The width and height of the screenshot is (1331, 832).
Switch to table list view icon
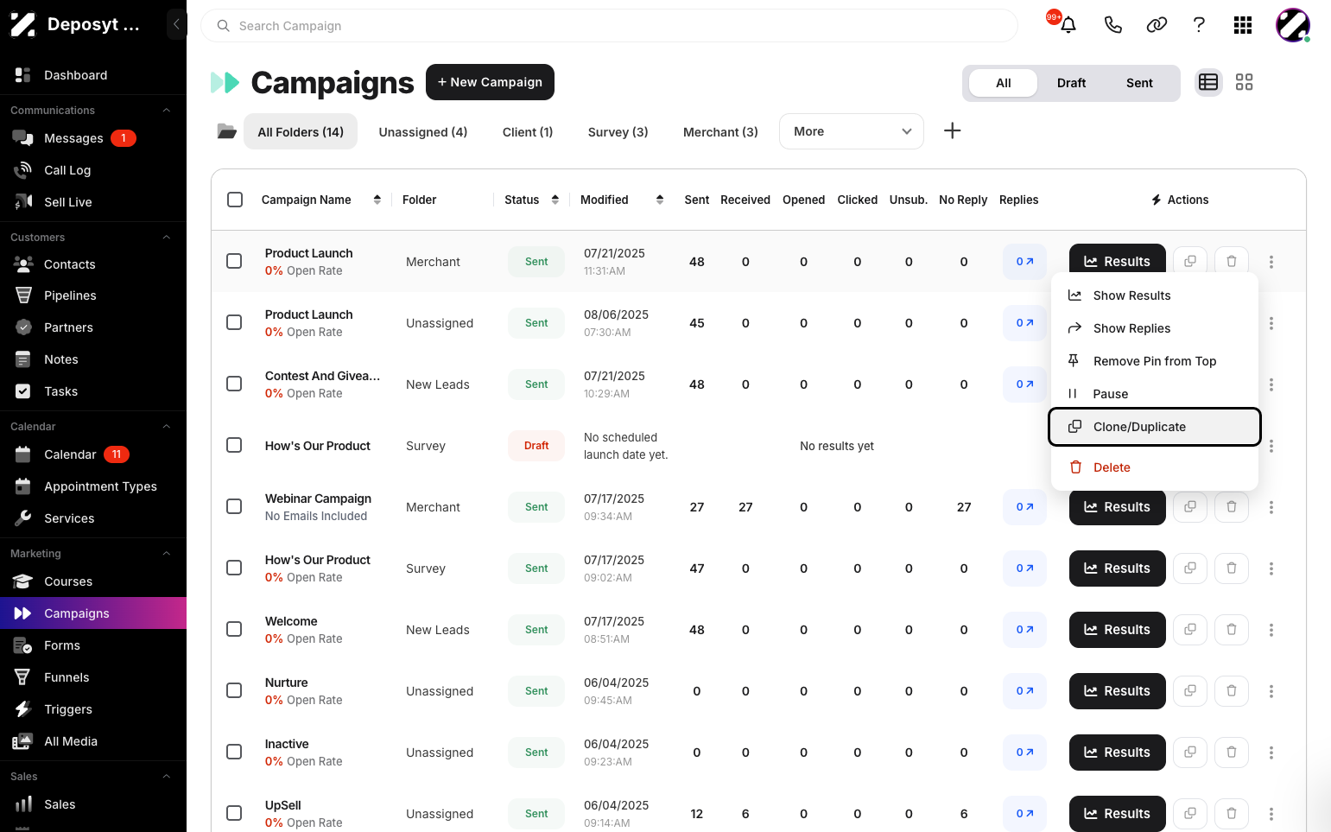(1208, 82)
